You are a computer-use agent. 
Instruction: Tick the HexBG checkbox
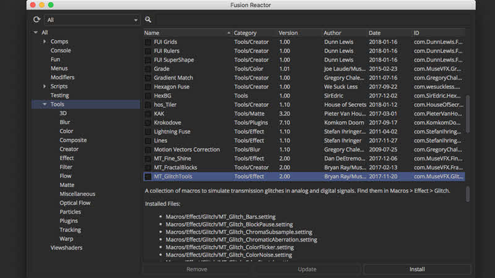pos(148,96)
